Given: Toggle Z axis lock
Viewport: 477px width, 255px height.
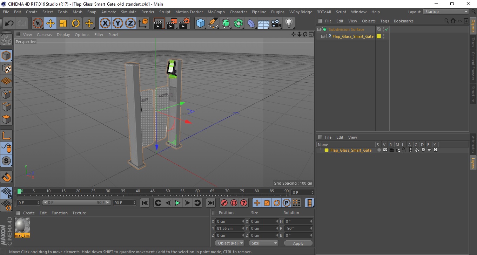Looking at the screenshot, I should [130, 23].
